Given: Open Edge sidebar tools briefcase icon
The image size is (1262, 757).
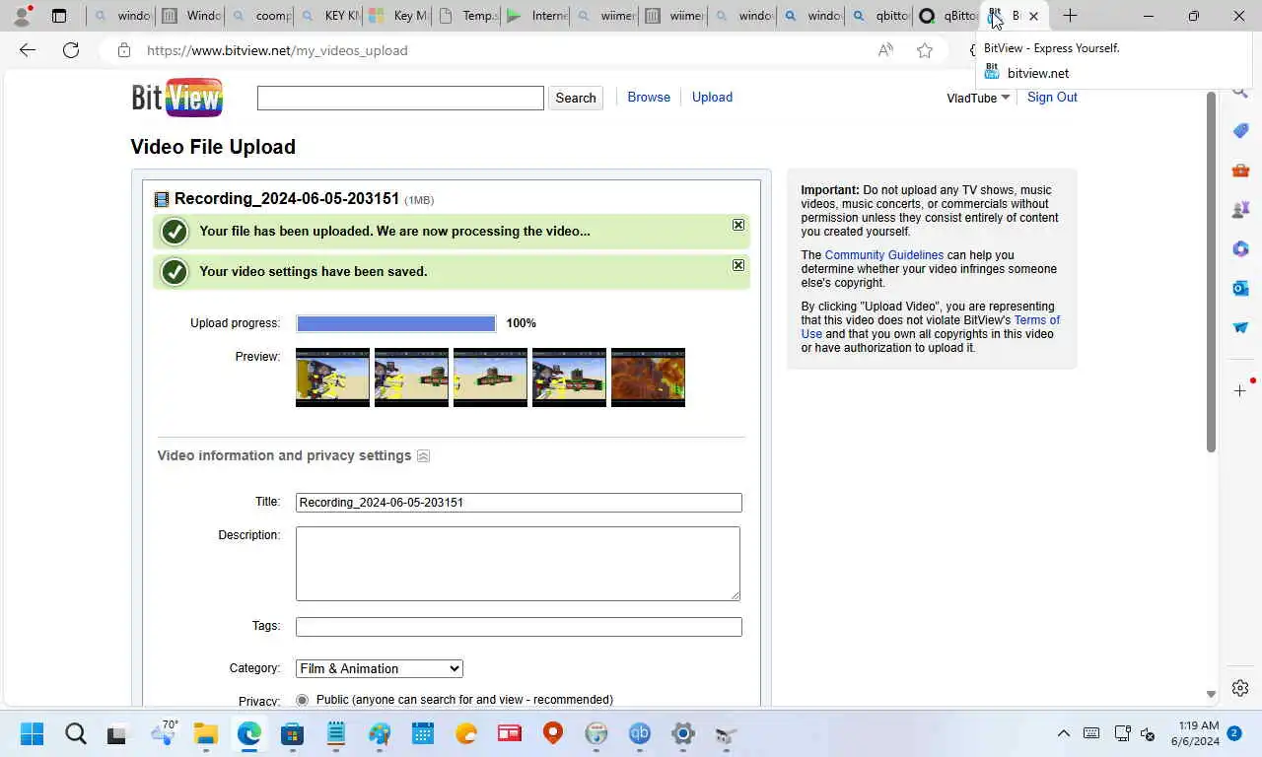Looking at the screenshot, I should [1240, 171].
